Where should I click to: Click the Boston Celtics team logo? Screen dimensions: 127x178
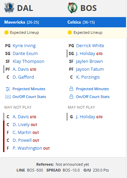pyautogui.click(x=73, y=8)
